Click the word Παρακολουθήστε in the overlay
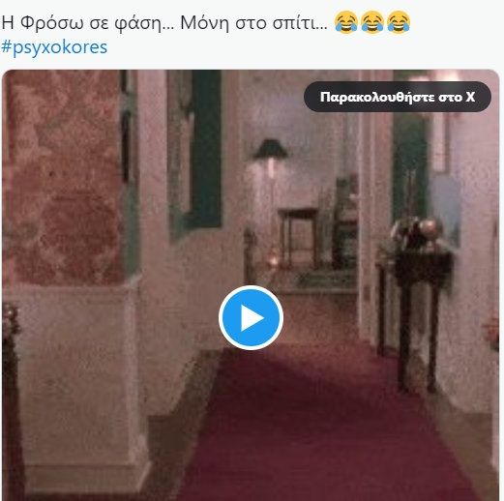Viewport: 504px width, 501px height. 377,97
